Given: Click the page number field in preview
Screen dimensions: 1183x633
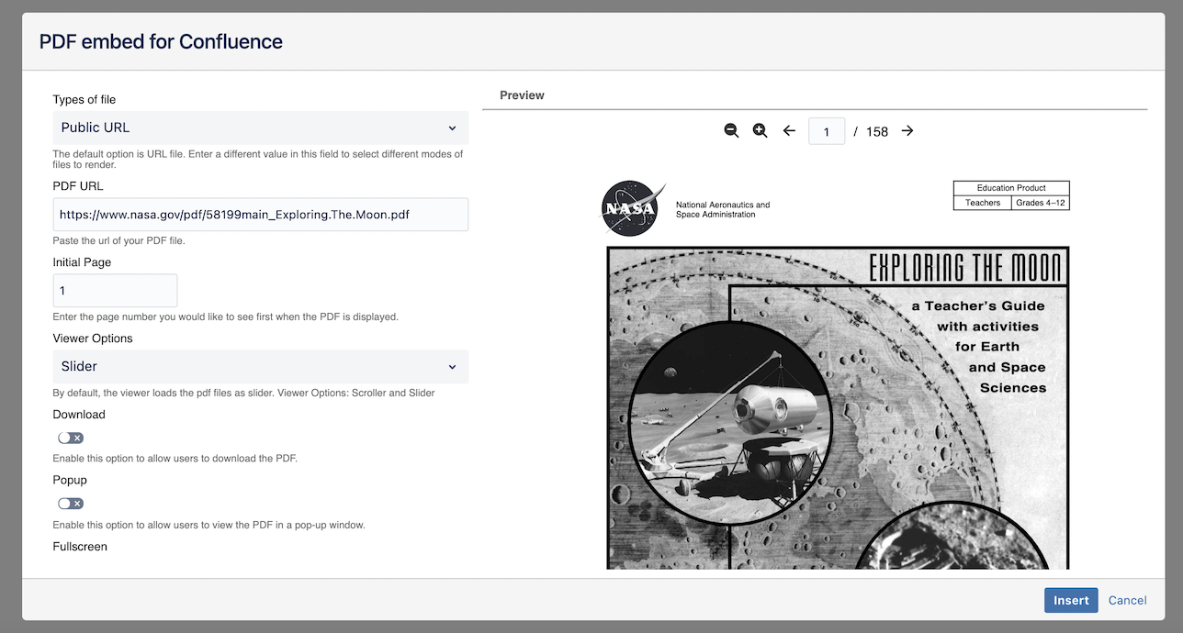Looking at the screenshot, I should click(827, 131).
